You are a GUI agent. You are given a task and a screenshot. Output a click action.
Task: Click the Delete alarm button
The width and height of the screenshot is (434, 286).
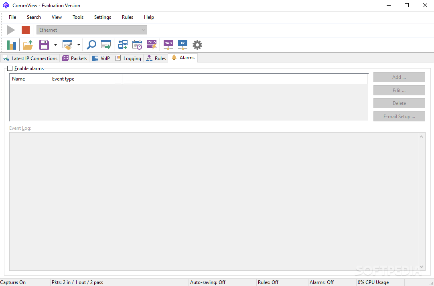(x=399, y=103)
